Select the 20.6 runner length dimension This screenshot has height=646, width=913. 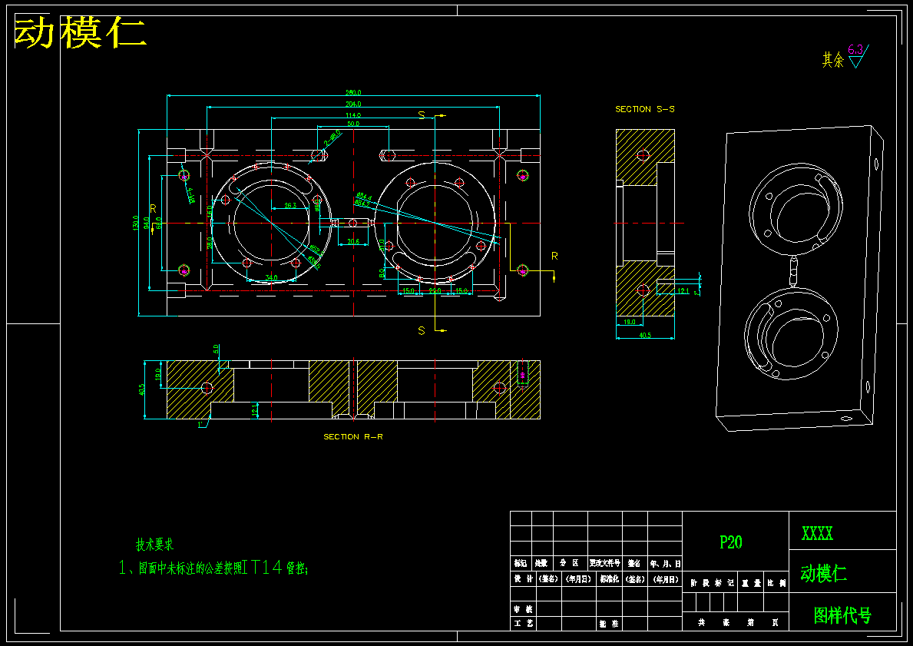(353, 241)
